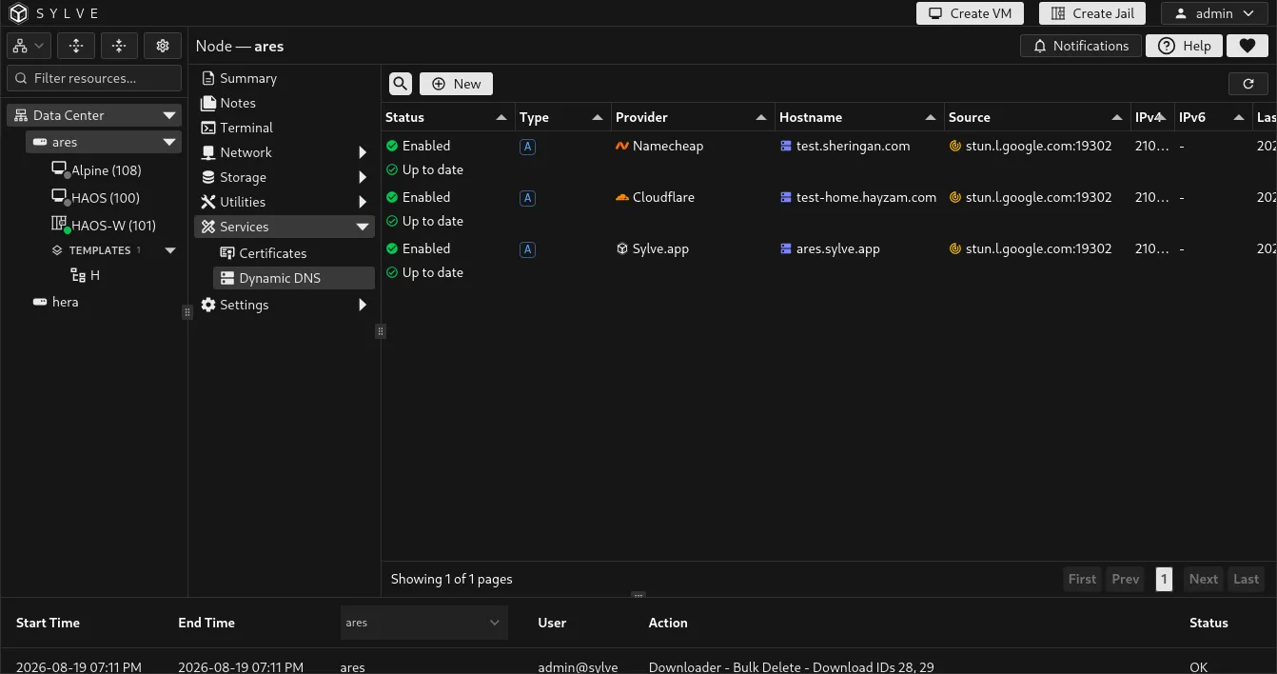The height and width of the screenshot is (674, 1277).
Task: Select test-home.hayzam.com hostname cell
Action: pos(858,197)
